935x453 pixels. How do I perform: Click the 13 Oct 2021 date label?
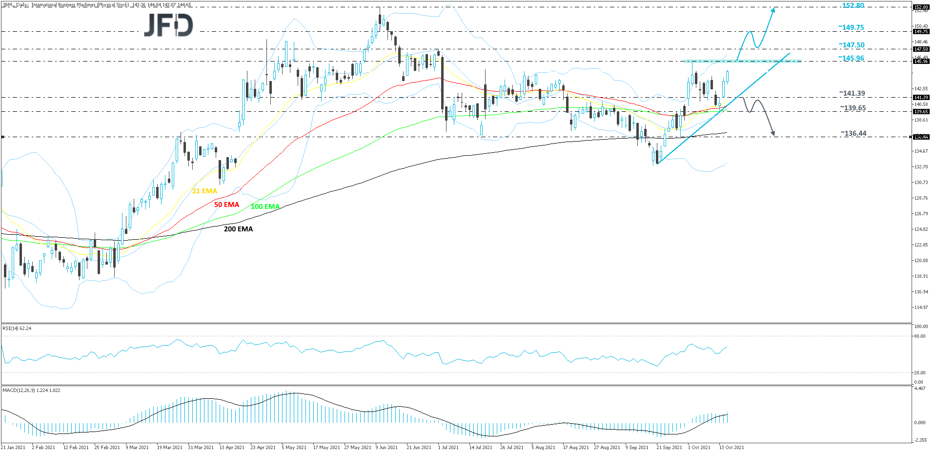tap(732, 448)
